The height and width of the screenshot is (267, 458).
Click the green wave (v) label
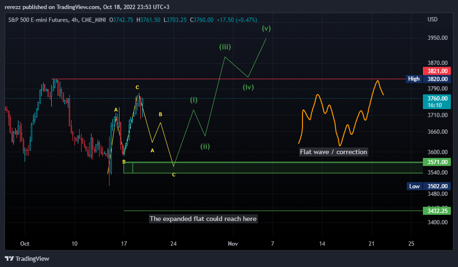point(266,28)
